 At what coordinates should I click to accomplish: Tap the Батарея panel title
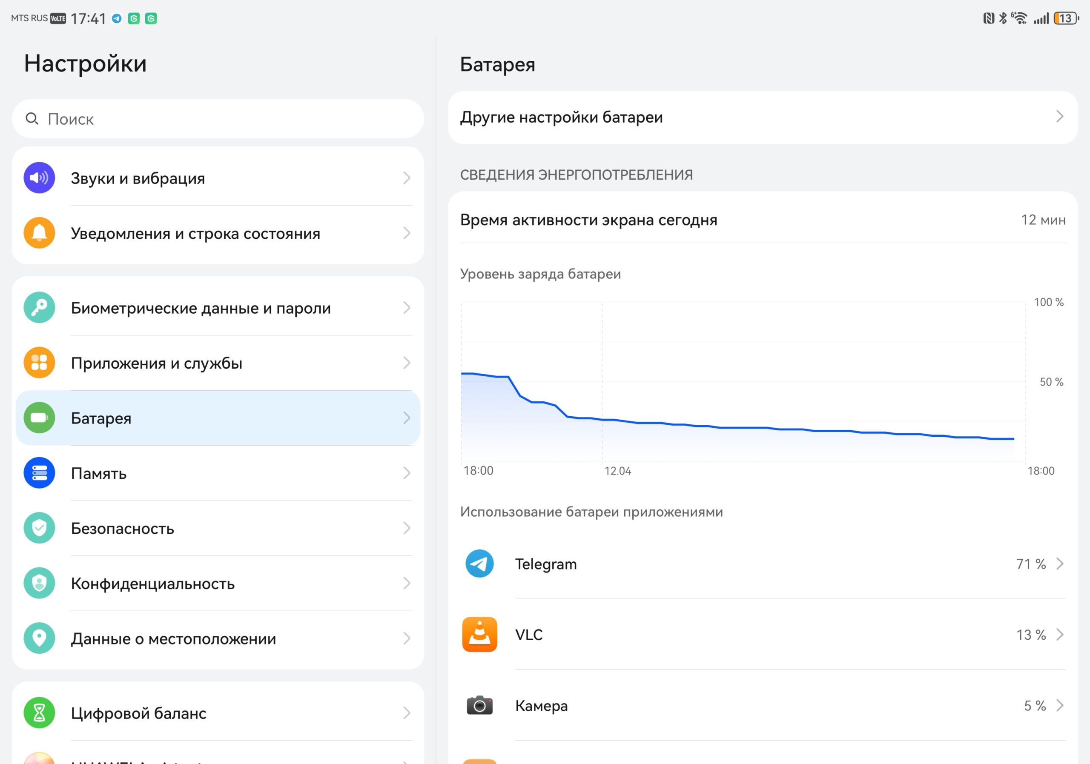click(x=498, y=65)
